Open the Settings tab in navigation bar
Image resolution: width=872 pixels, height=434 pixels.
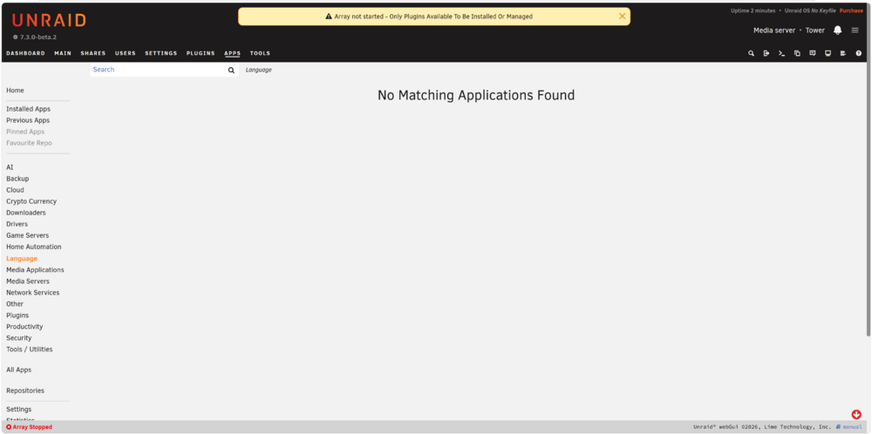(x=160, y=53)
